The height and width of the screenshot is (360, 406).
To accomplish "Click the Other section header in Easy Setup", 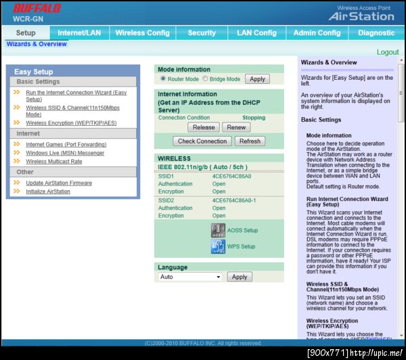I will (x=73, y=172).
